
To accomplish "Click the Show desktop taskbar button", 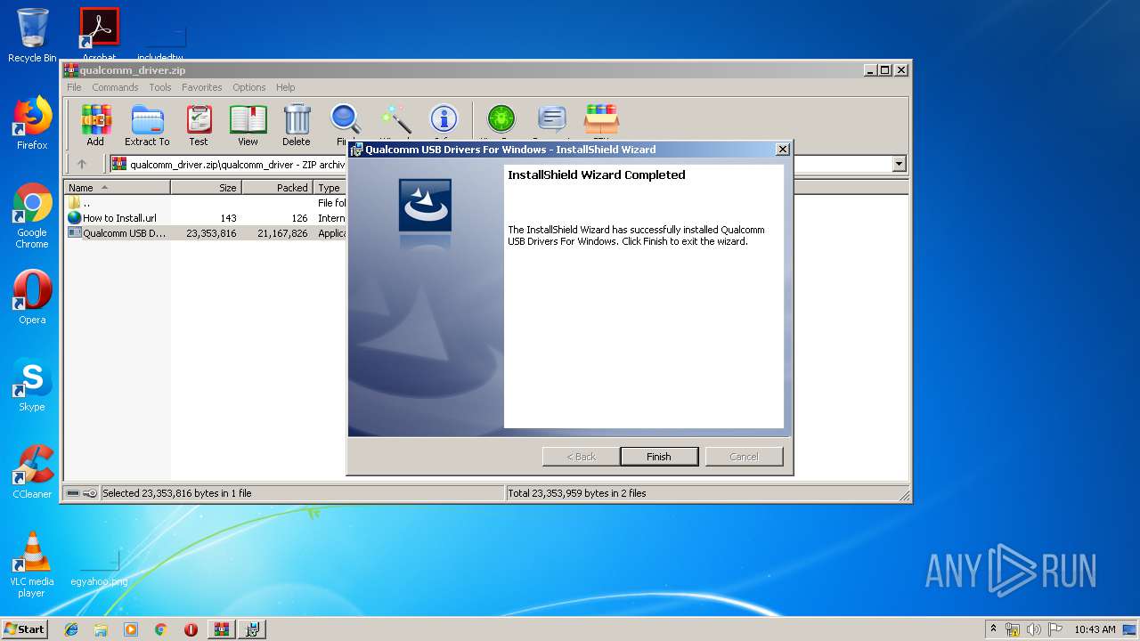I will click(x=1130, y=629).
